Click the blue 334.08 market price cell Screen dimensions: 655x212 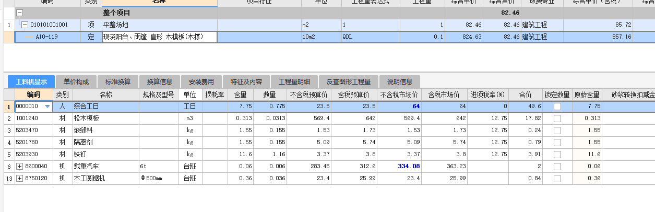399,166
